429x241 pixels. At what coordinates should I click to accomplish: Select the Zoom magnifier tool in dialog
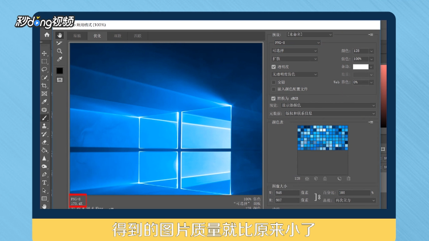59,51
